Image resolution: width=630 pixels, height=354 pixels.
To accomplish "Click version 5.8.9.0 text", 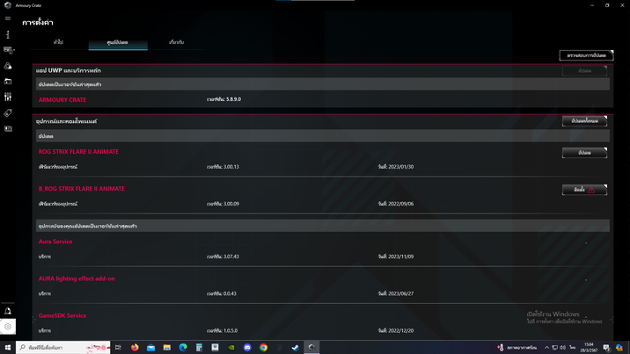I will (223, 99).
